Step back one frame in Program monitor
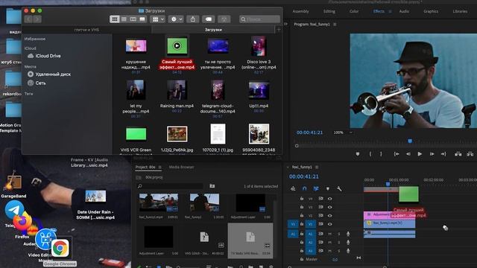Image resolution: width=477 pixels, height=268 pixels. click(408, 154)
